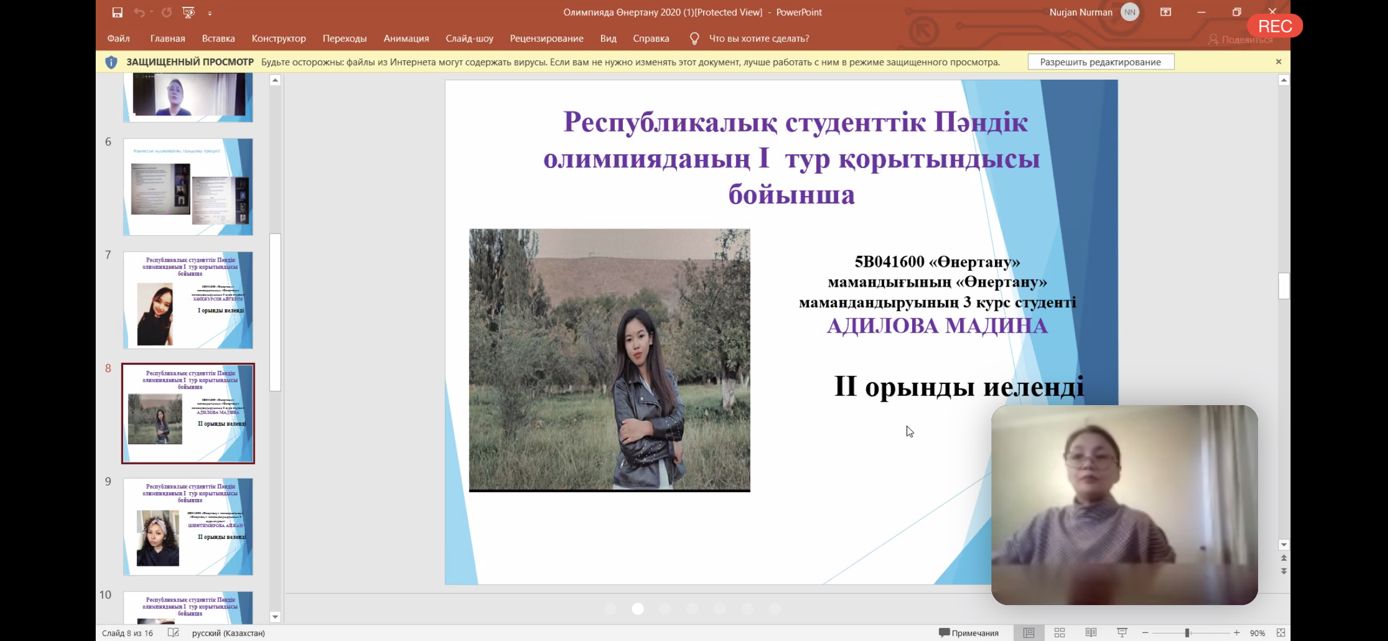Click zoom out minus button
Screen dimensions: 1388x641
(1145, 633)
